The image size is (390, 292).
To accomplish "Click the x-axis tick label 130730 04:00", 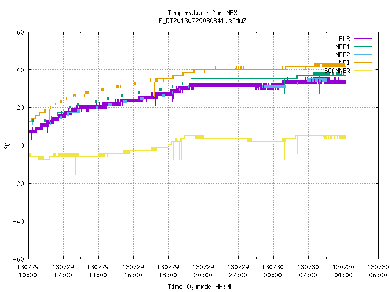I will [344, 271].
